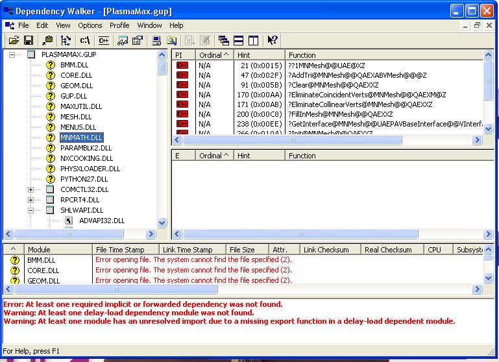The width and height of the screenshot is (499, 362).
Task: Sort module list by CPU column header
Action: click(x=438, y=250)
